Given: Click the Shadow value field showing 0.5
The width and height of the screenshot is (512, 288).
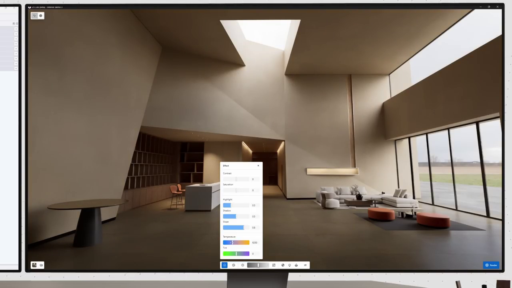Looking at the screenshot, I should 256,216.
